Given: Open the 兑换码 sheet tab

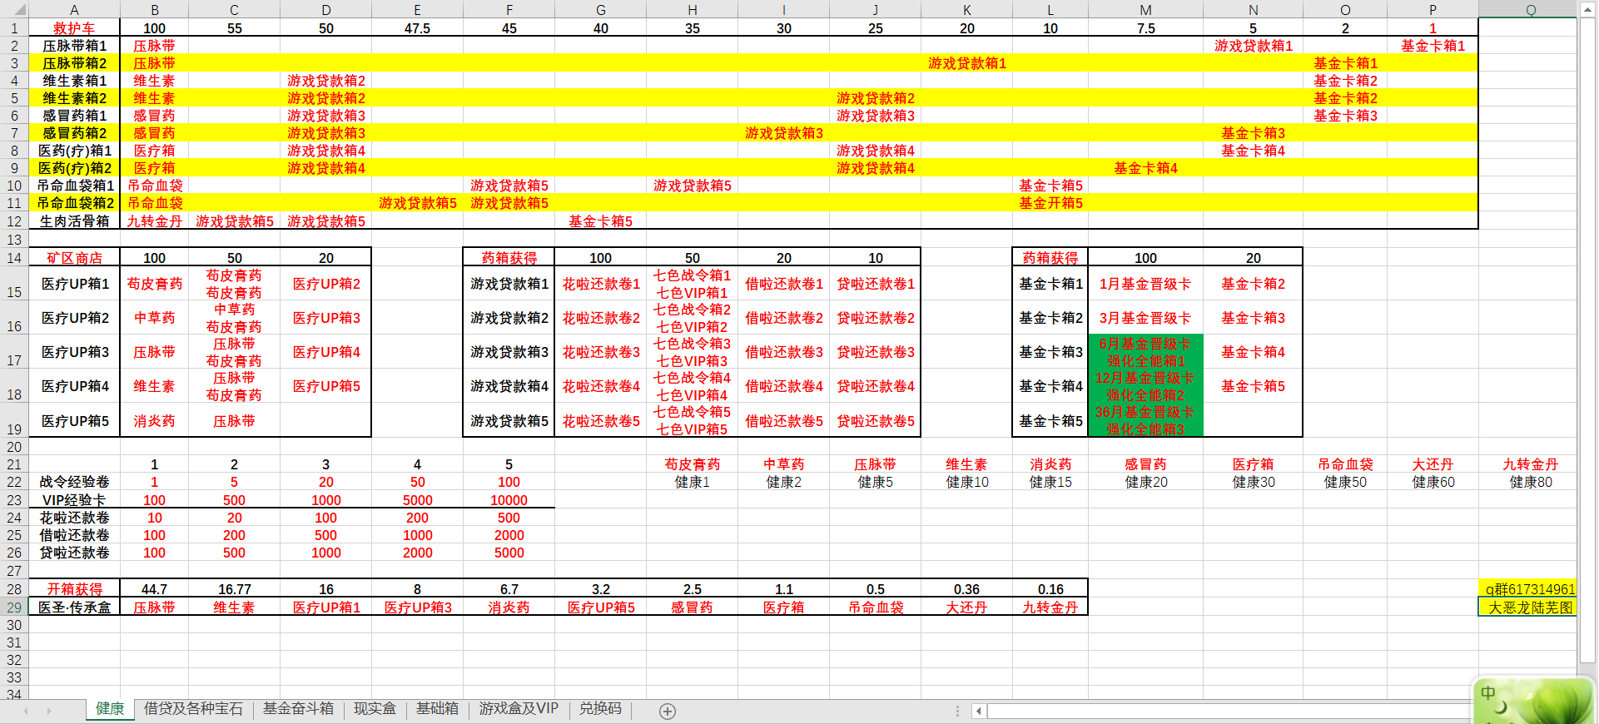Looking at the screenshot, I should 600,709.
